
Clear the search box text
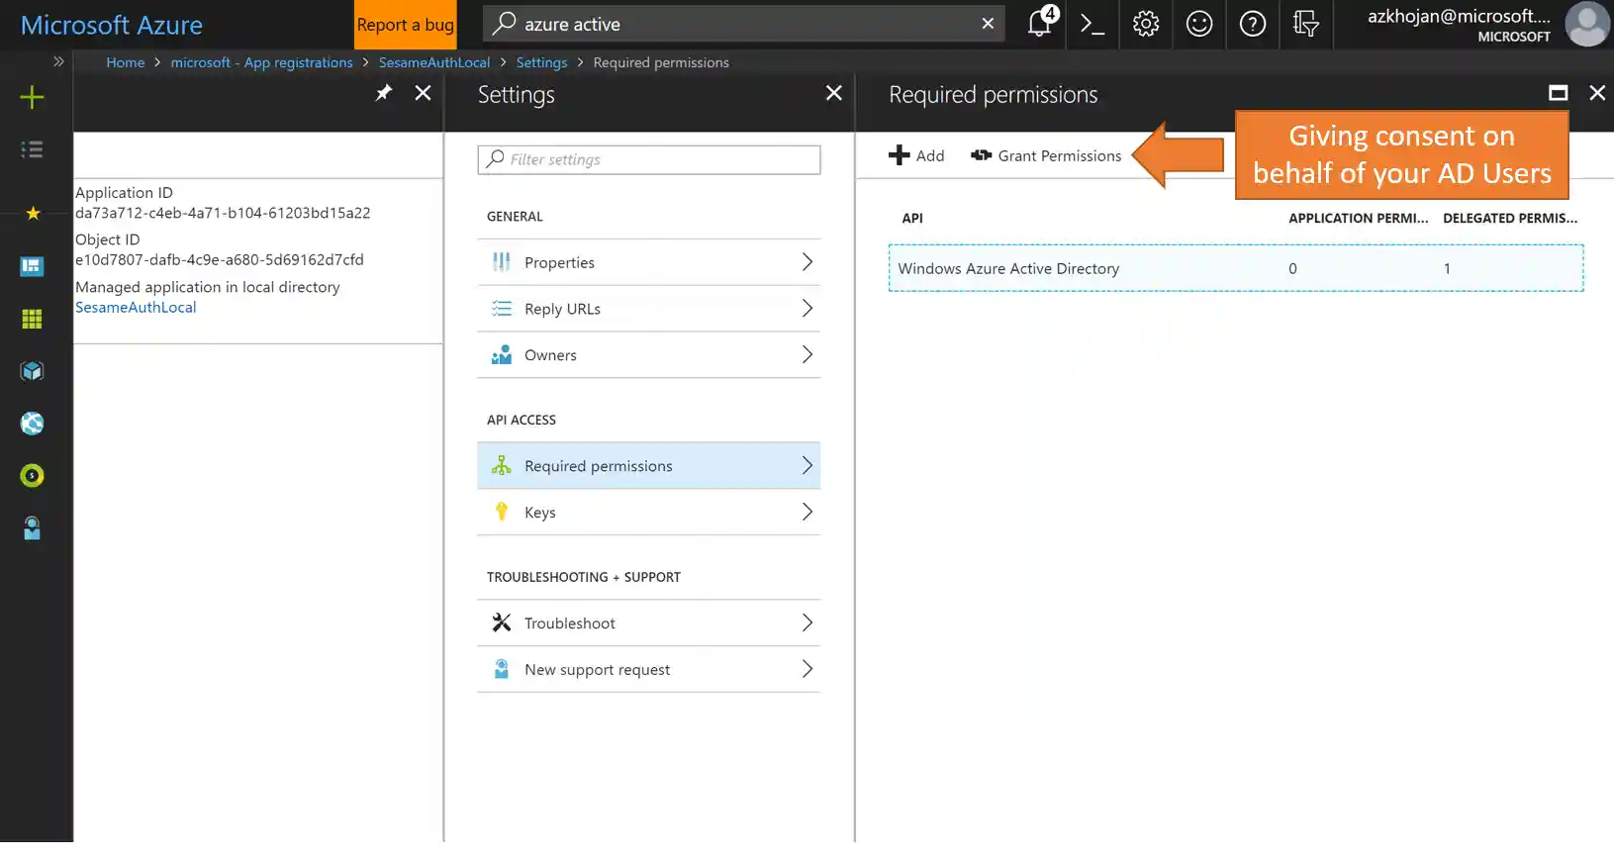pyautogui.click(x=988, y=24)
